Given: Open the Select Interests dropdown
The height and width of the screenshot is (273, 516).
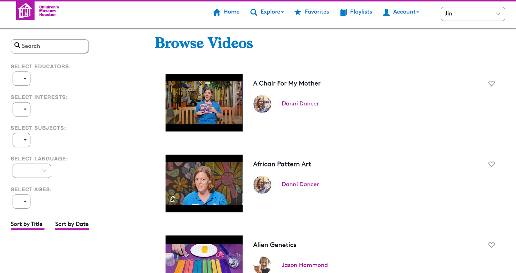Looking at the screenshot, I should pyautogui.click(x=22, y=109).
